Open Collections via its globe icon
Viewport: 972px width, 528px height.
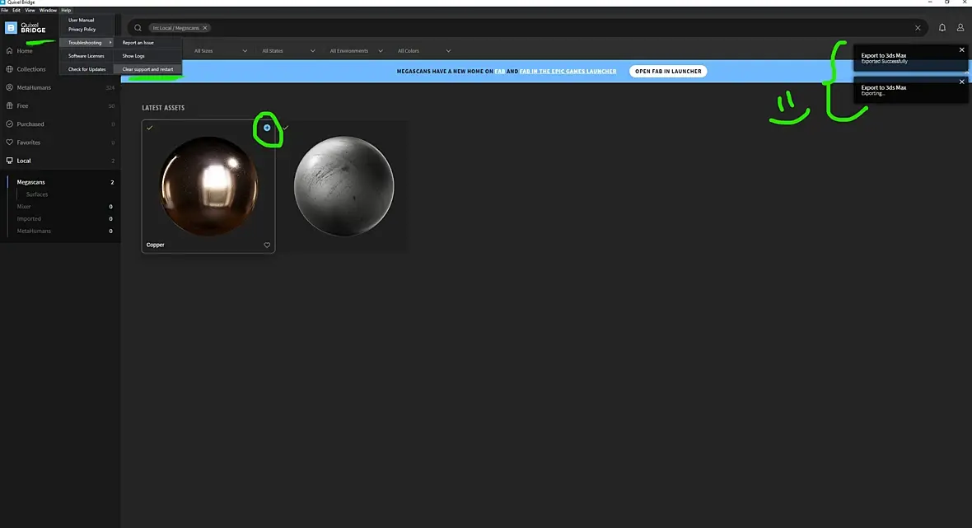pos(9,69)
